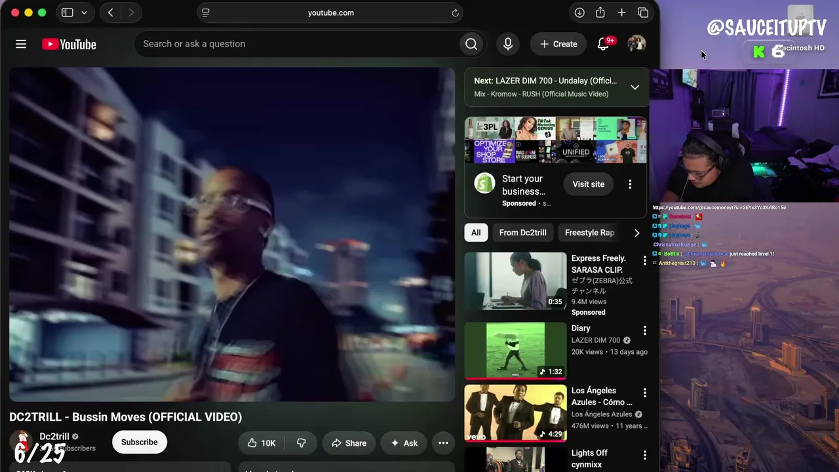Open the YouTube guide hamburger menu

click(x=21, y=44)
